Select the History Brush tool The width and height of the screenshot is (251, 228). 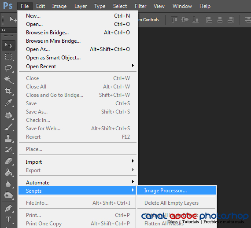(8, 150)
